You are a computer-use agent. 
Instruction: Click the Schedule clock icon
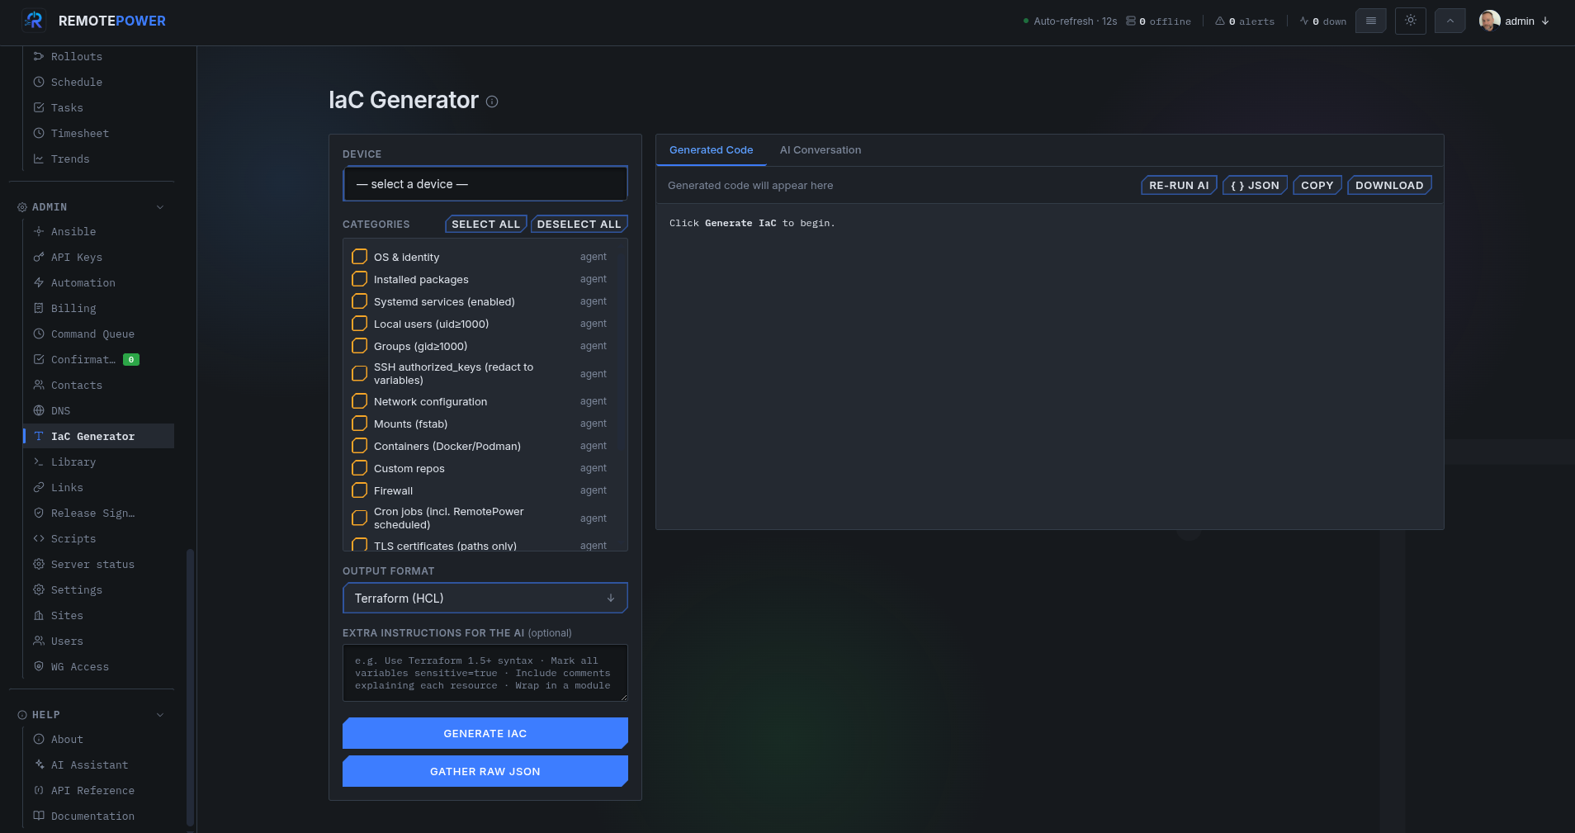(39, 82)
